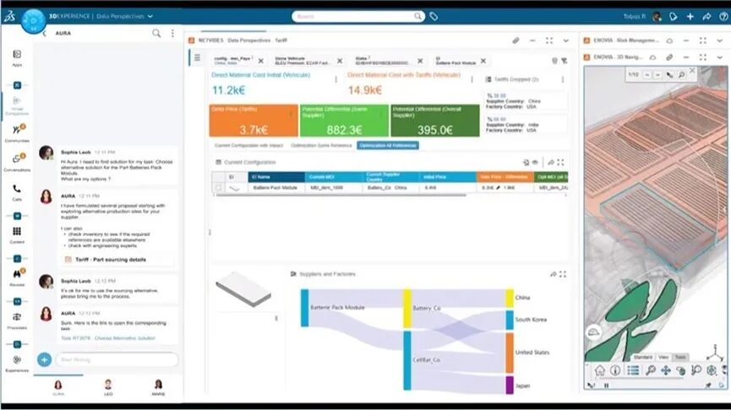This screenshot has width=731, height=410.
Task: Select Optimization All Reference tab
Action: point(388,146)
